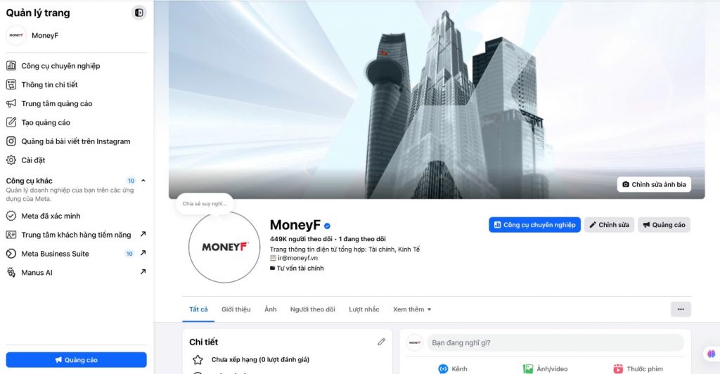Screen dimensions: 720x374
Task: Open Quảng bá bài viết trên Instagram
Action: [x=76, y=141]
